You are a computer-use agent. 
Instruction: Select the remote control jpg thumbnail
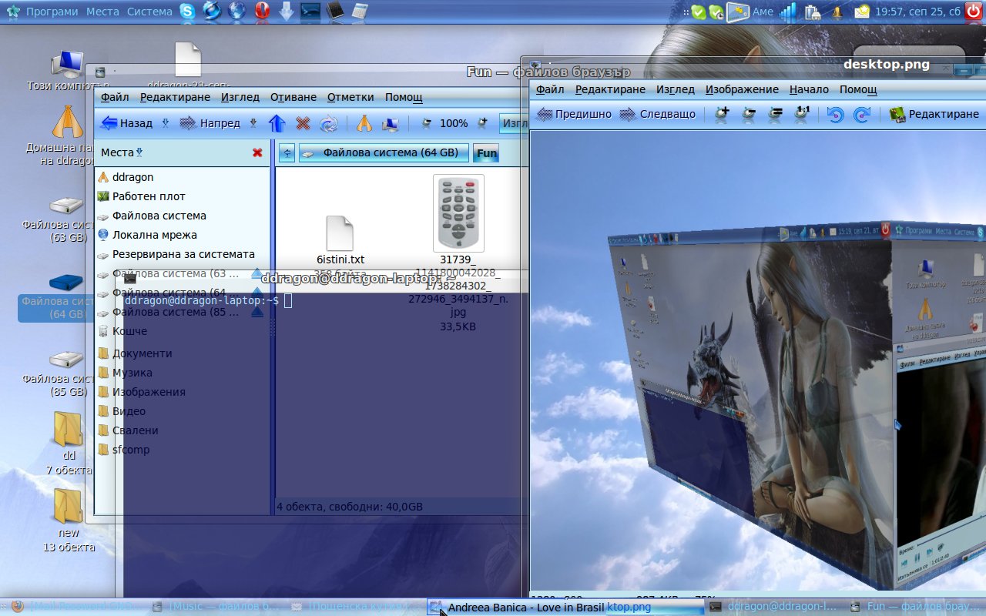(458, 213)
